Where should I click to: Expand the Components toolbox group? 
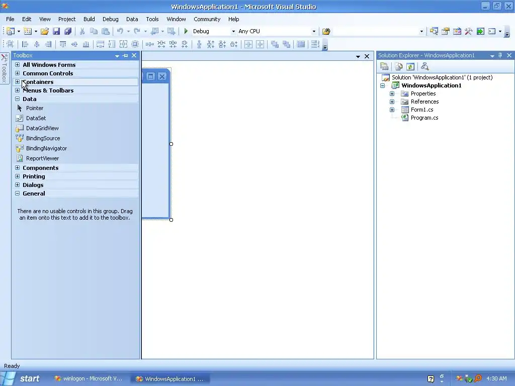[x=18, y=168]
